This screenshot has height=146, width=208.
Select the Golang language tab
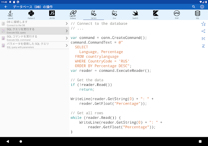click(73, 15)
